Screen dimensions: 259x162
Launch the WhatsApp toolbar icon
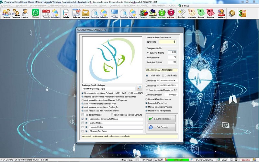click(36, 13)
